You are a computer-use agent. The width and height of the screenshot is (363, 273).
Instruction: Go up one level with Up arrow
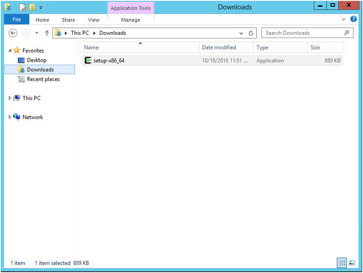pyautogui.click(x=47, y=33)
